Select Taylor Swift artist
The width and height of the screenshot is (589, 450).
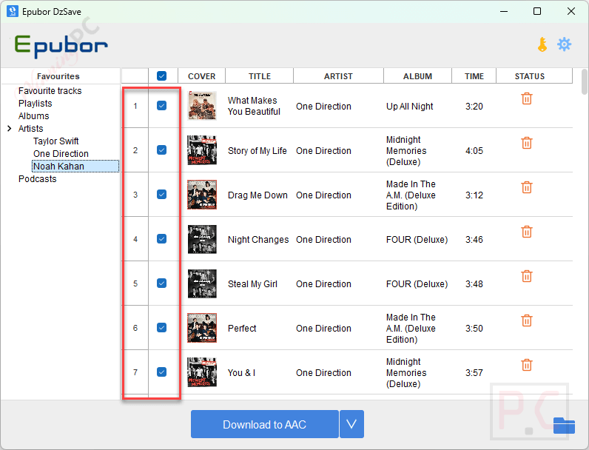click(56, 141)
